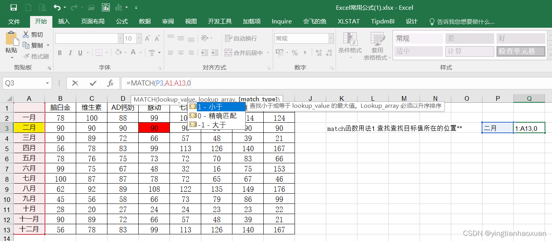Switch to the 公式 (Formulas) tab
Image resolution: width=552 pixels, height=241 pixels.
click(122, 21)
